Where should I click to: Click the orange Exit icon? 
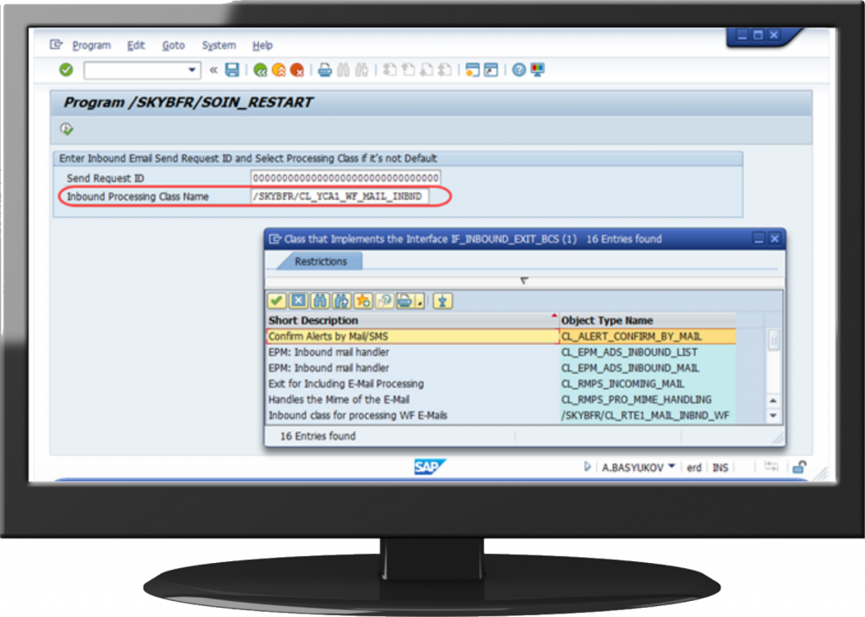(x=279, y=70)
